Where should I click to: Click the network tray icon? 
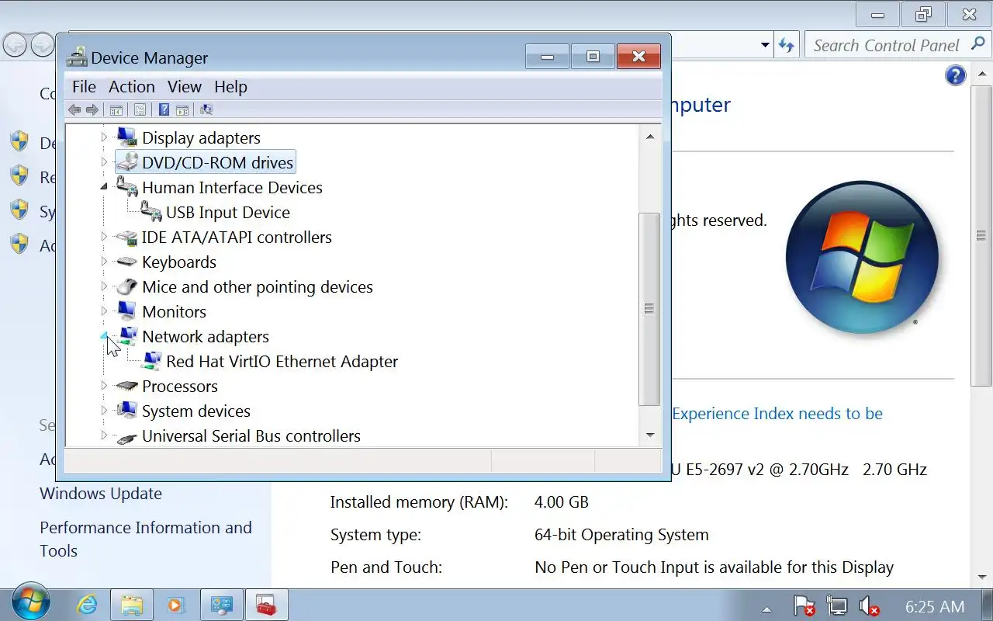pos(836,606)
